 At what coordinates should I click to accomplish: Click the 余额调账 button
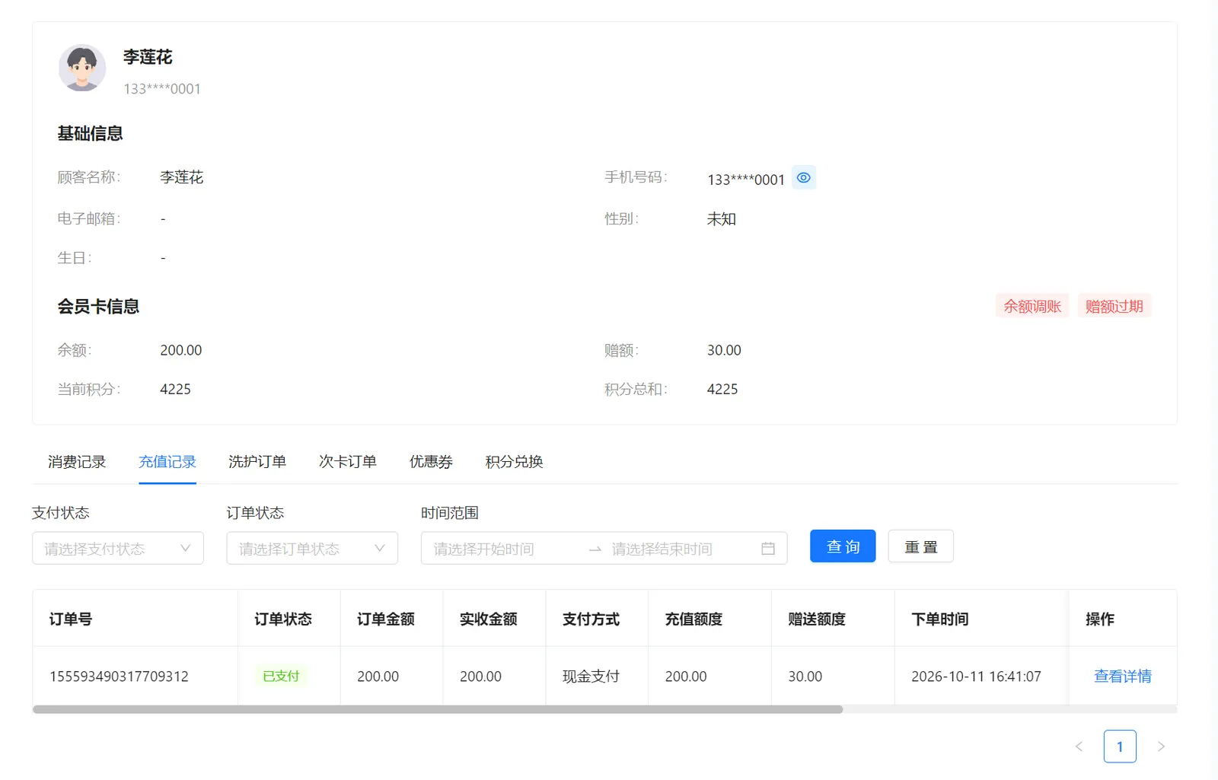tap(1032, 306)
